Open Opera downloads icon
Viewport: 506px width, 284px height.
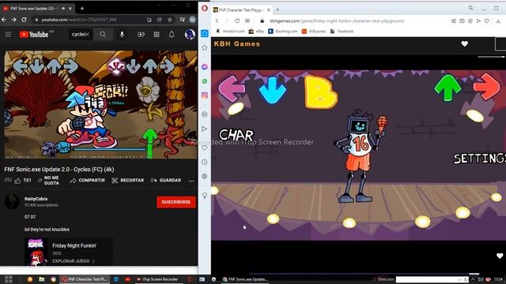(498, 21)
